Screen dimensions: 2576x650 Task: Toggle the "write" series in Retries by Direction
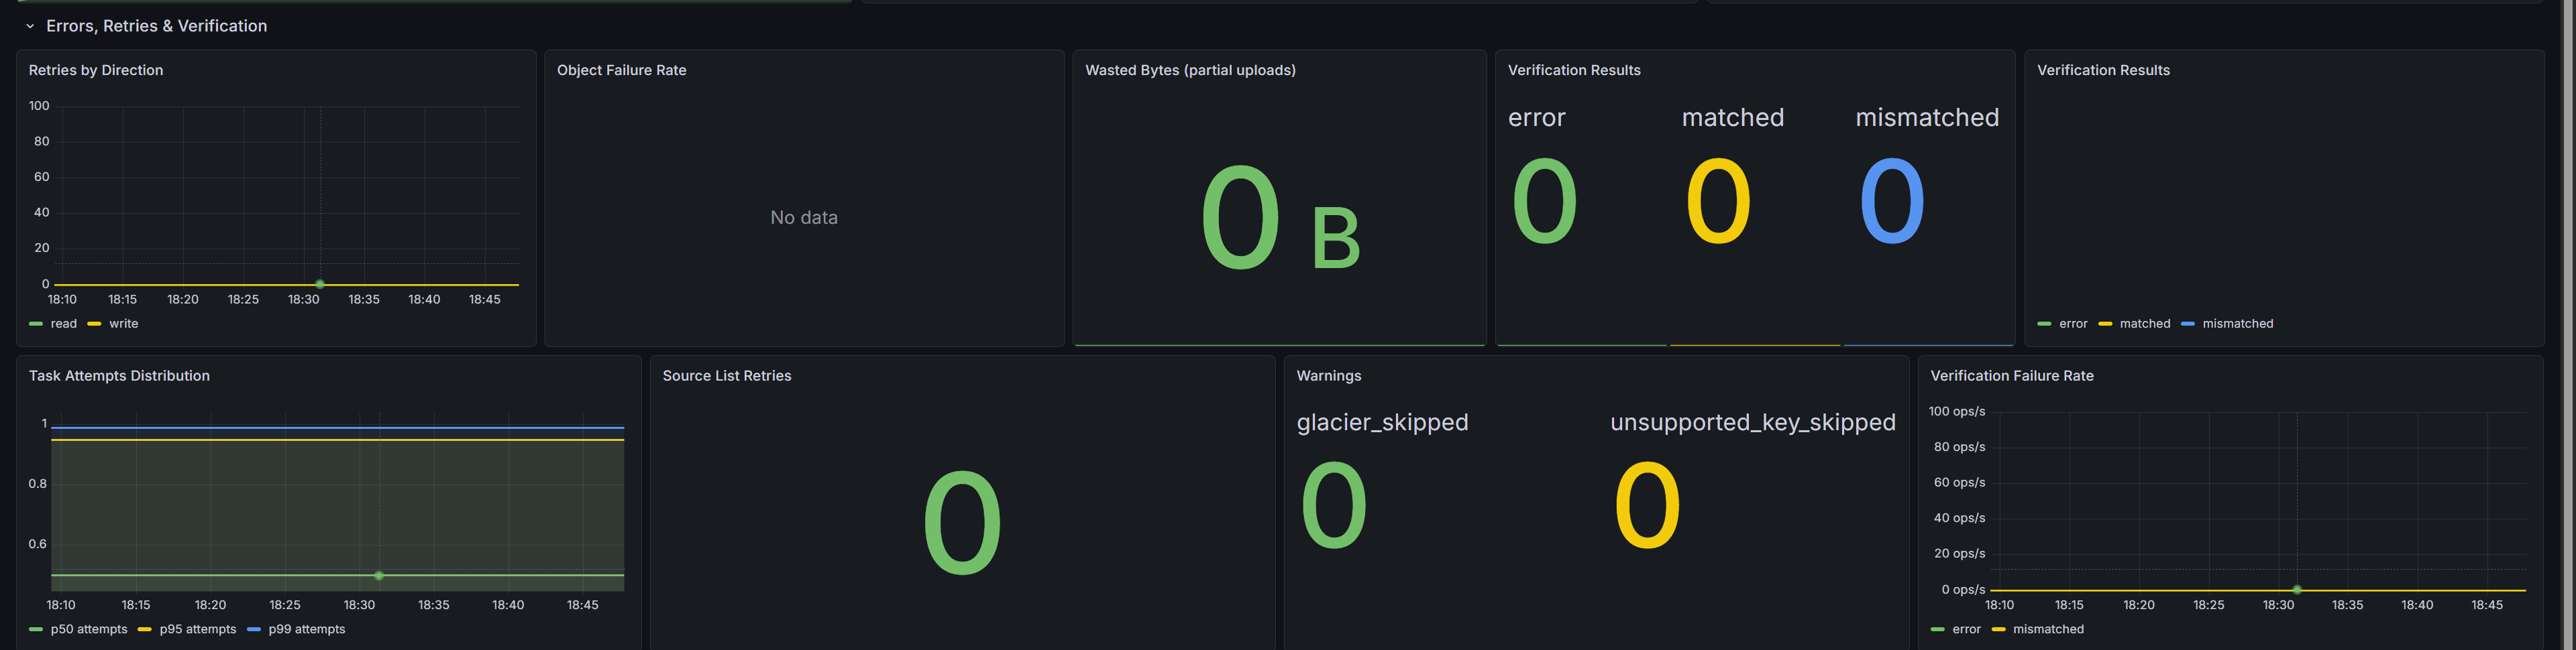click(123, 324)
